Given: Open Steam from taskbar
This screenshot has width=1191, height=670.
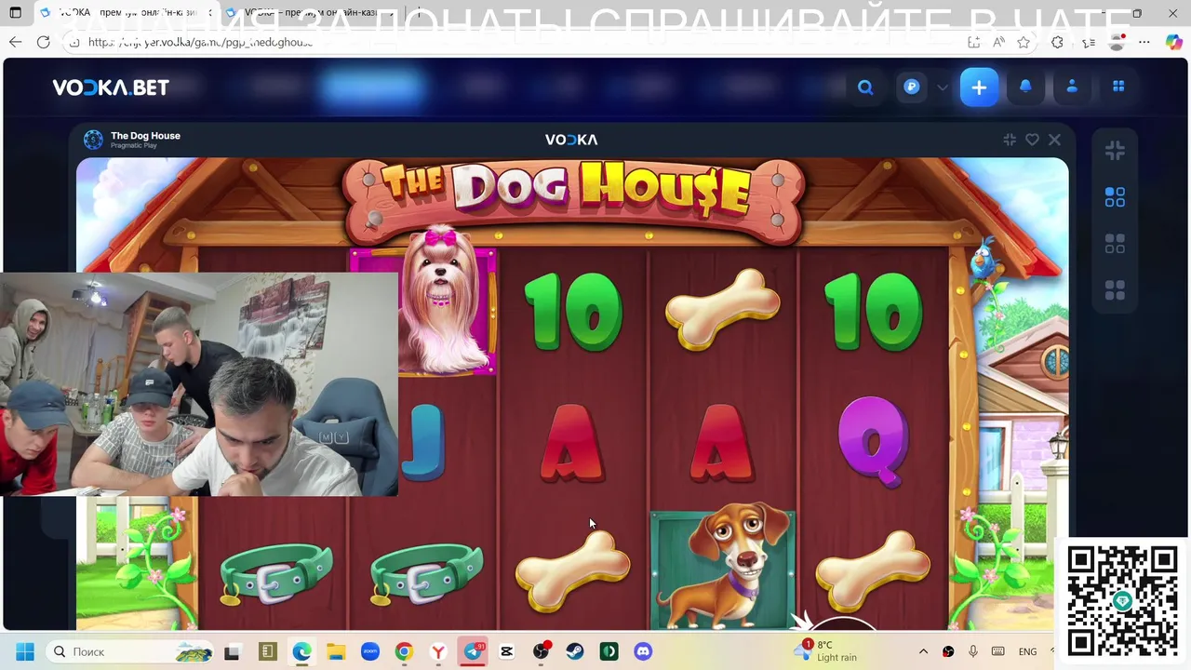Looking at the screenshot, I should [575, 651].
